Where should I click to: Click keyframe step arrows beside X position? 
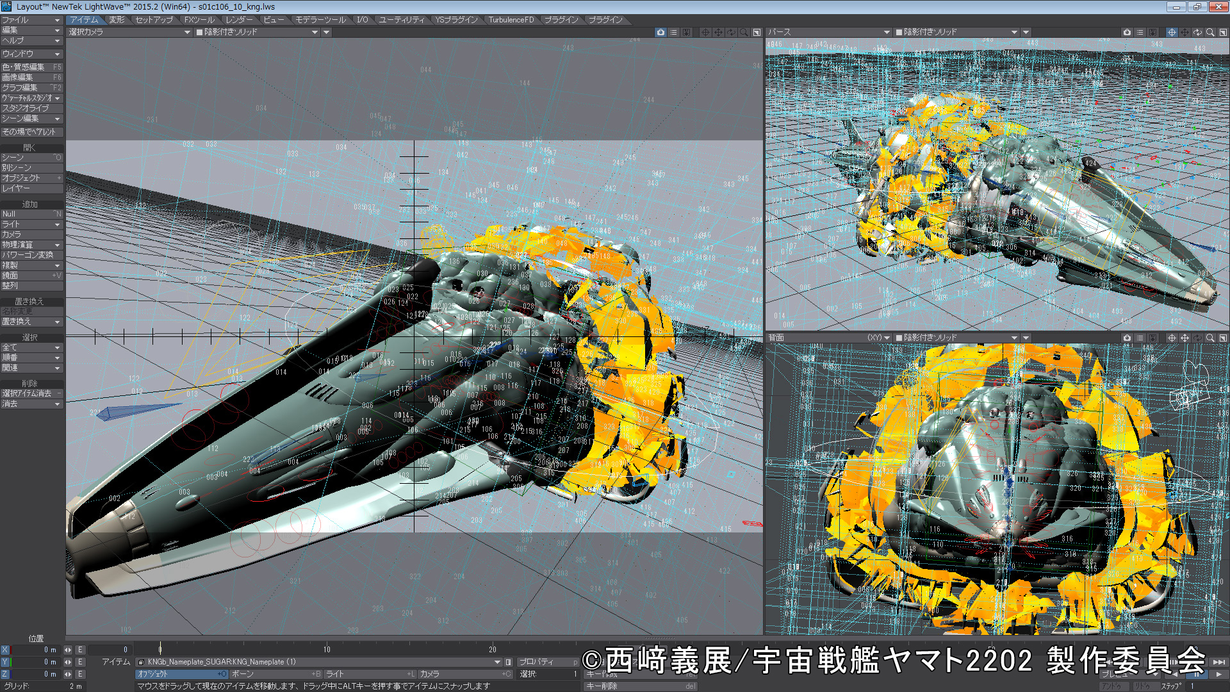coord(68,650)
